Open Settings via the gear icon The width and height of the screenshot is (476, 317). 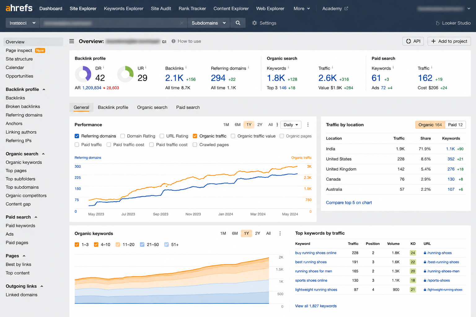(254, 23)
